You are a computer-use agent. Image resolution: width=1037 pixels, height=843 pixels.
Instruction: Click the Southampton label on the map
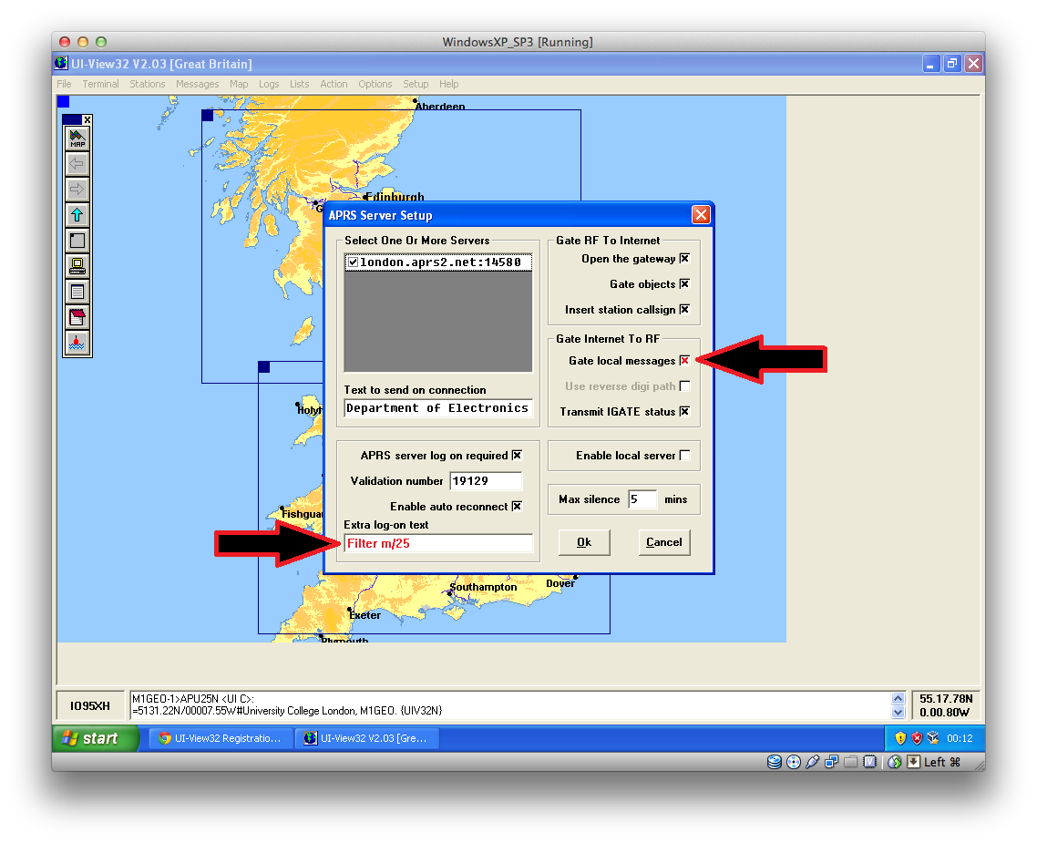point(484,587)
